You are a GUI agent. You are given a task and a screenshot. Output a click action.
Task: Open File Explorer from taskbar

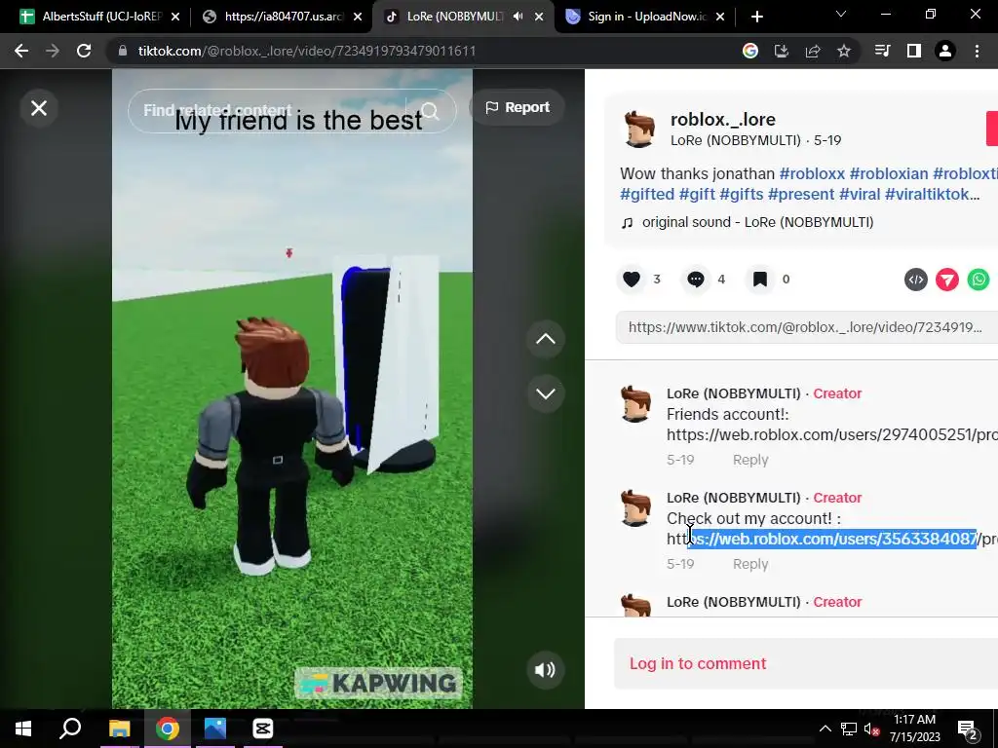pyautogui.click(x=119, y=729)
